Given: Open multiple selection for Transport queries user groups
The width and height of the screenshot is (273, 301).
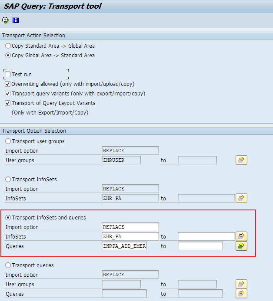Looking at the screenshot, I should (241, 284).
